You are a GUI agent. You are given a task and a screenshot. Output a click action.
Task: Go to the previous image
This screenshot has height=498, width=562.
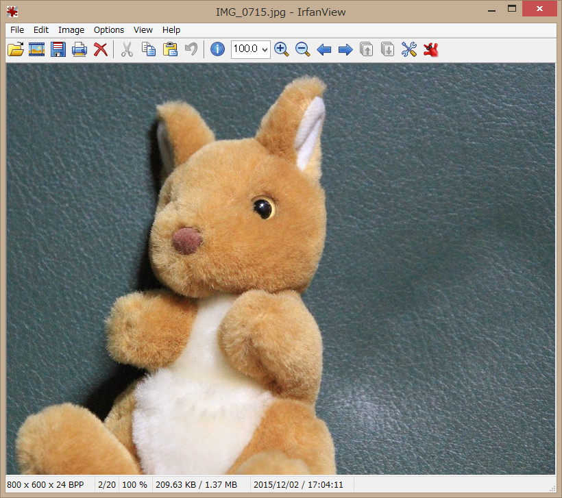click(323, 49)
